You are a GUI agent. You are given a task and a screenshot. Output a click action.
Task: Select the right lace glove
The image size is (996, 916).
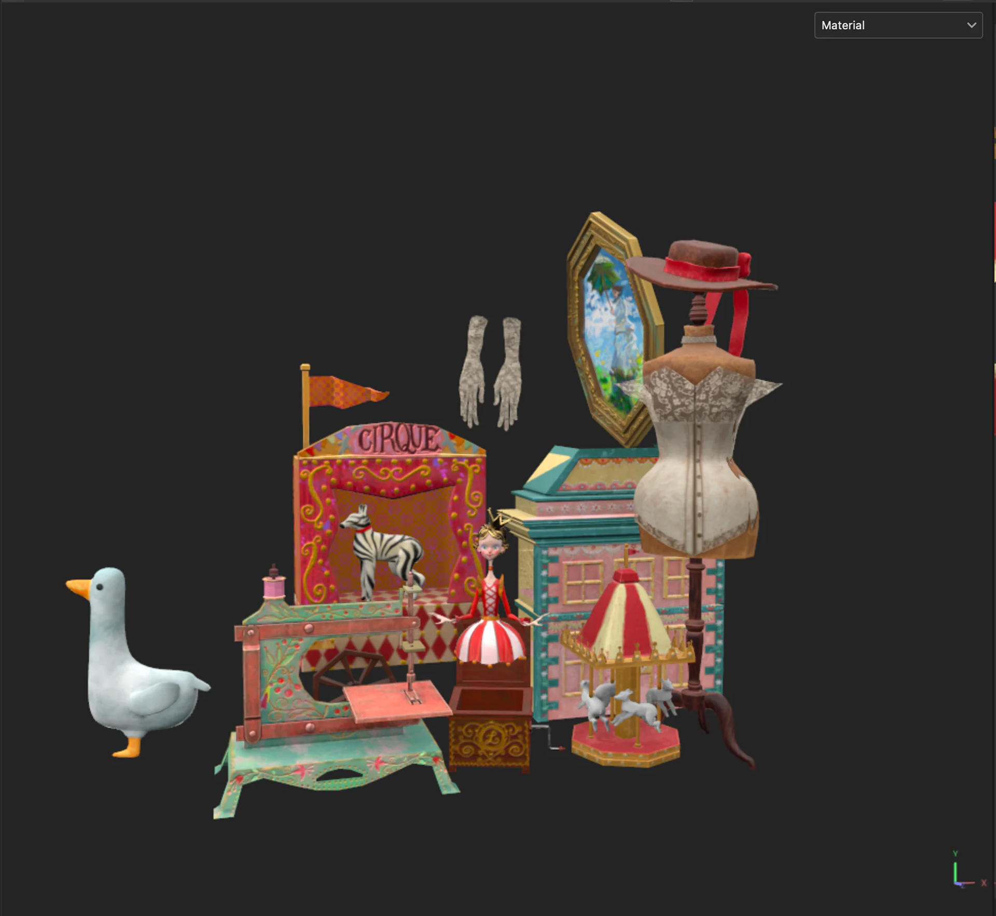coord(509,373)
